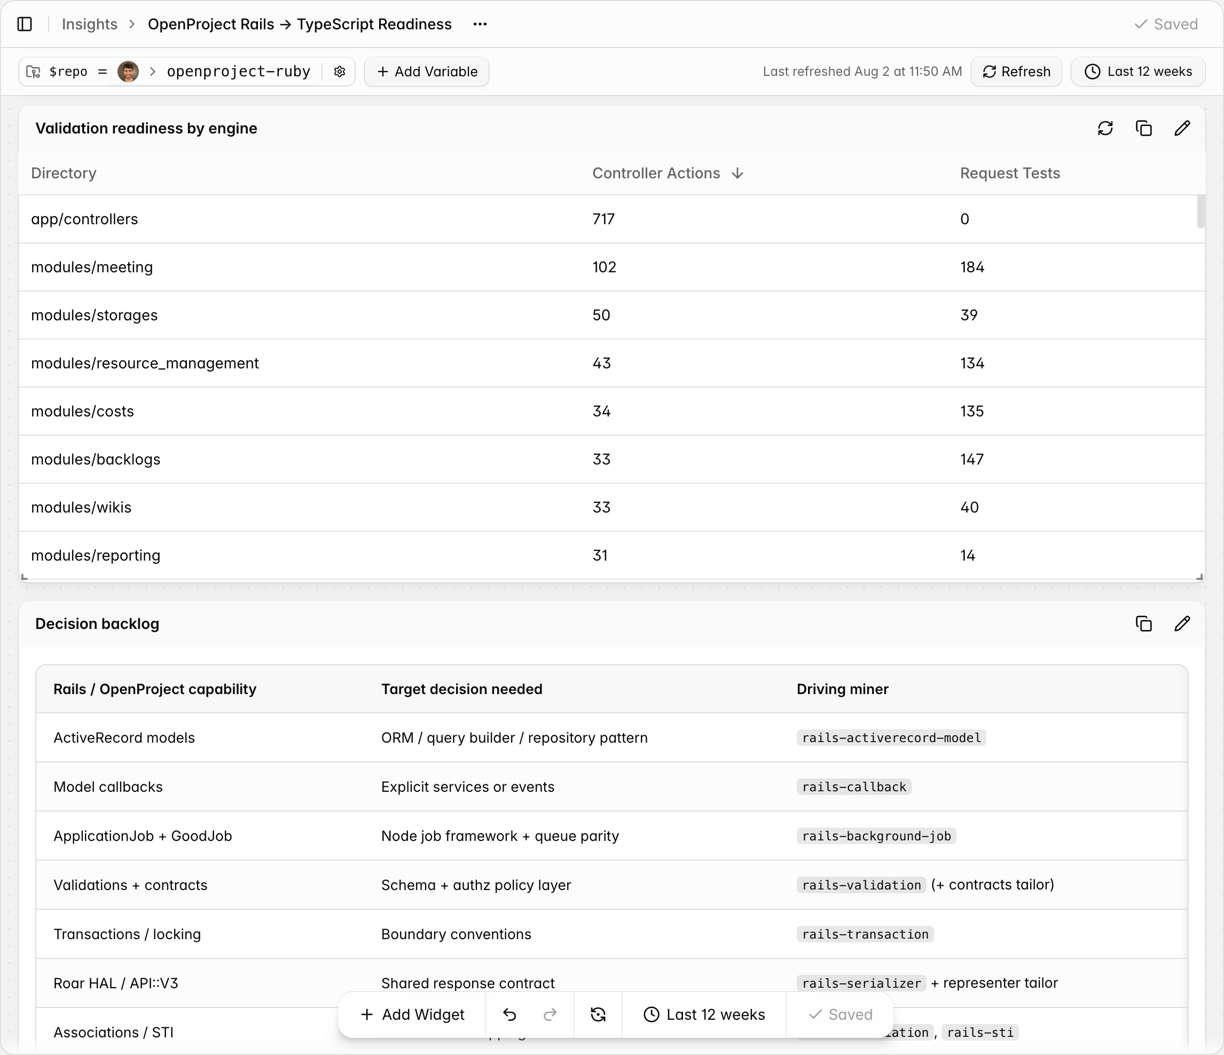Duplicate the Validation readiness widget
1224x1055 pixels.
click(x=1144, y=128)
